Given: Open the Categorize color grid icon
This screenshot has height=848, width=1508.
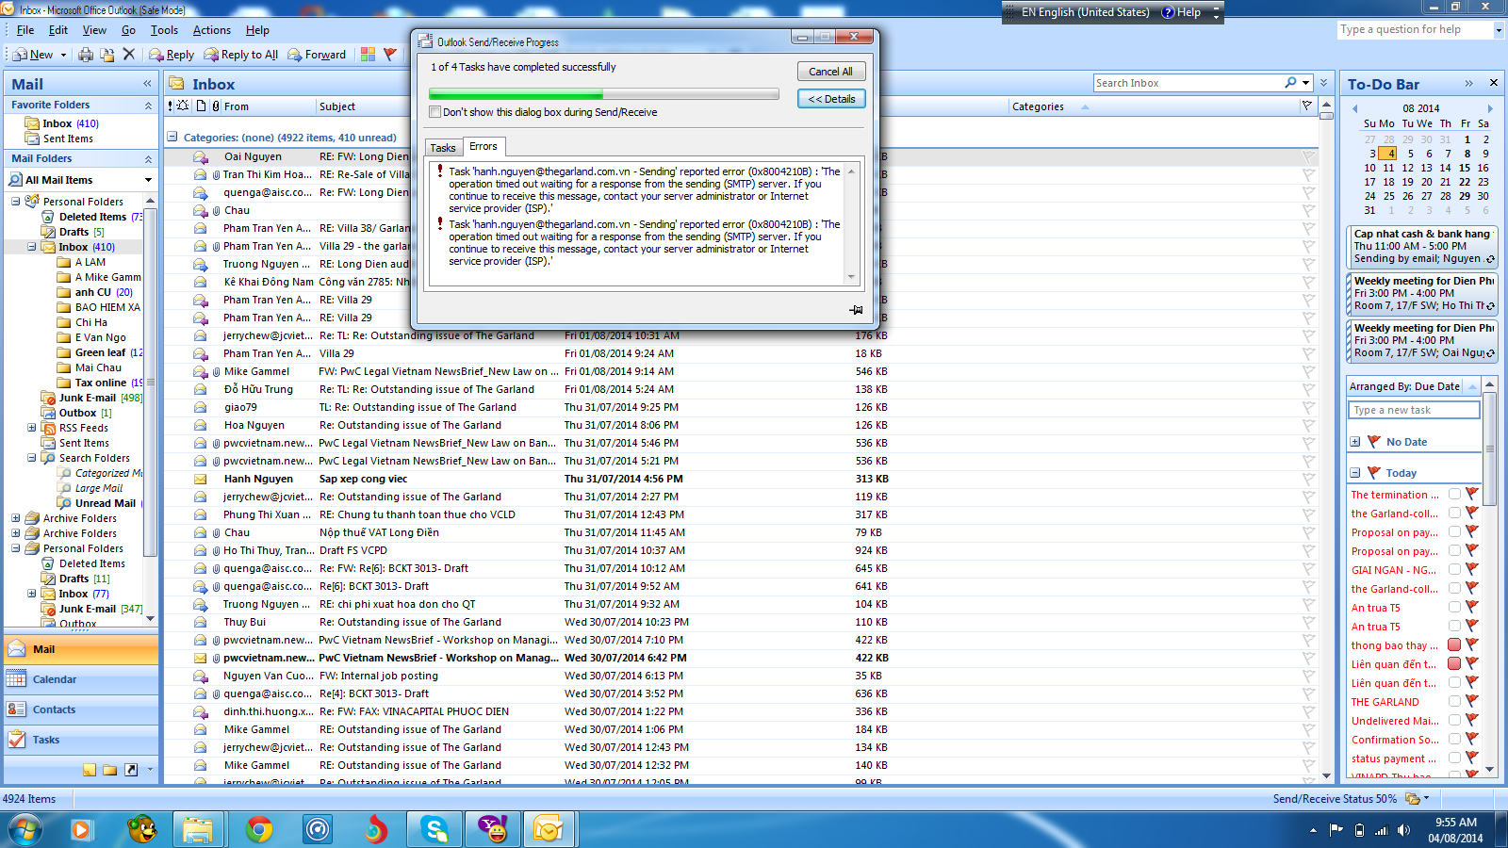Looking at the screenshot, I should 368,55.
